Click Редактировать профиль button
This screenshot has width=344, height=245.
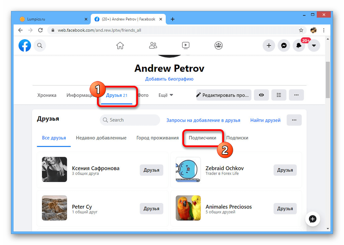(x=224, y=95)
